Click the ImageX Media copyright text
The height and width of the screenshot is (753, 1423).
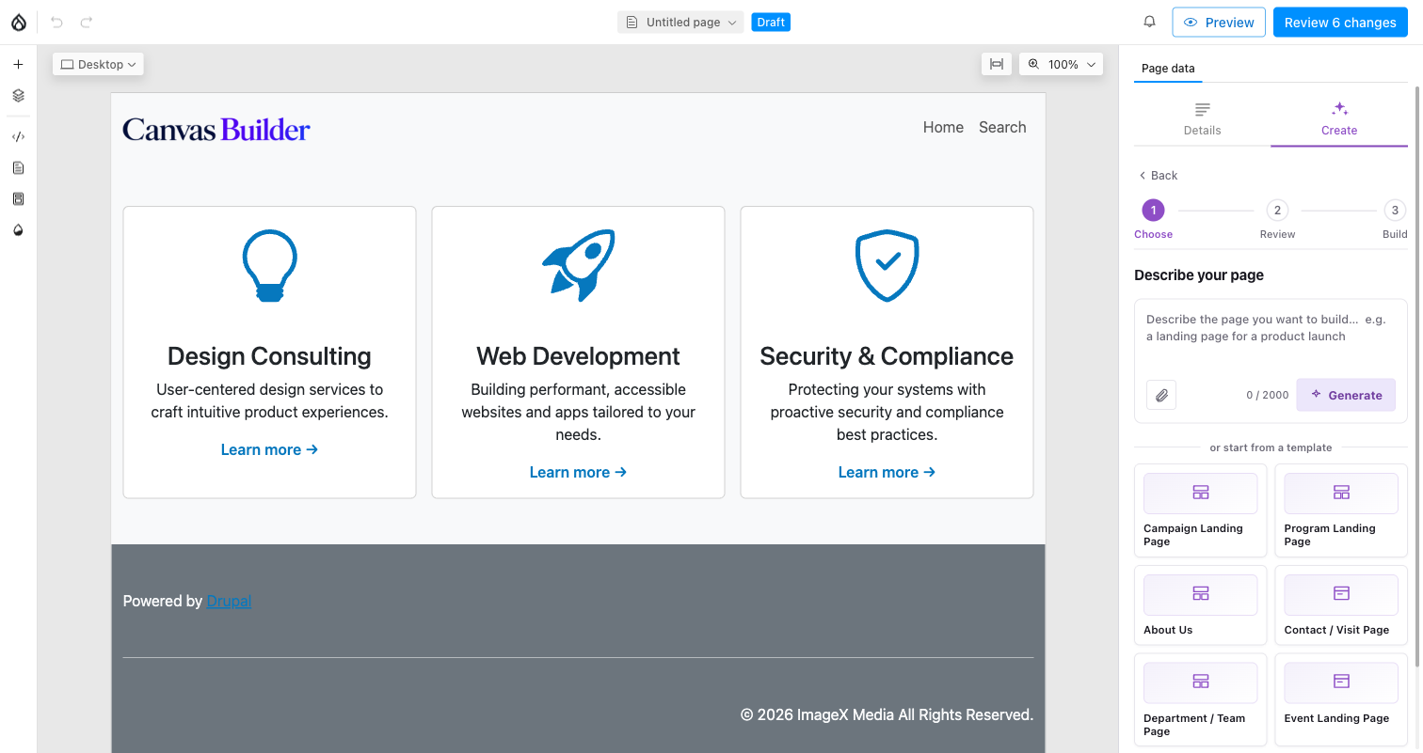click(x=887, y=714)
